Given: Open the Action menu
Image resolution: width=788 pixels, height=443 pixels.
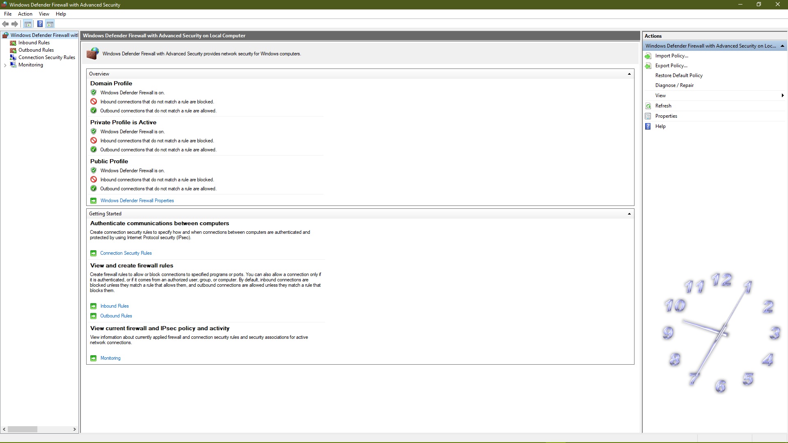Looking at the screenshot, I should (25, 14).
